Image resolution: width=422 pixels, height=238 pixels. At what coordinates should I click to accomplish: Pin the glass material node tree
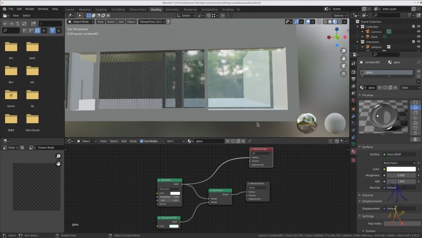click(x=249, y=141)
